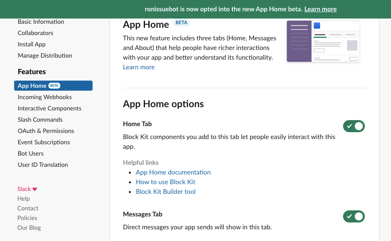Viewport: 391px width, 241px height.
Task: Open Incoming Webhooks settings
Action: point(44,97)
